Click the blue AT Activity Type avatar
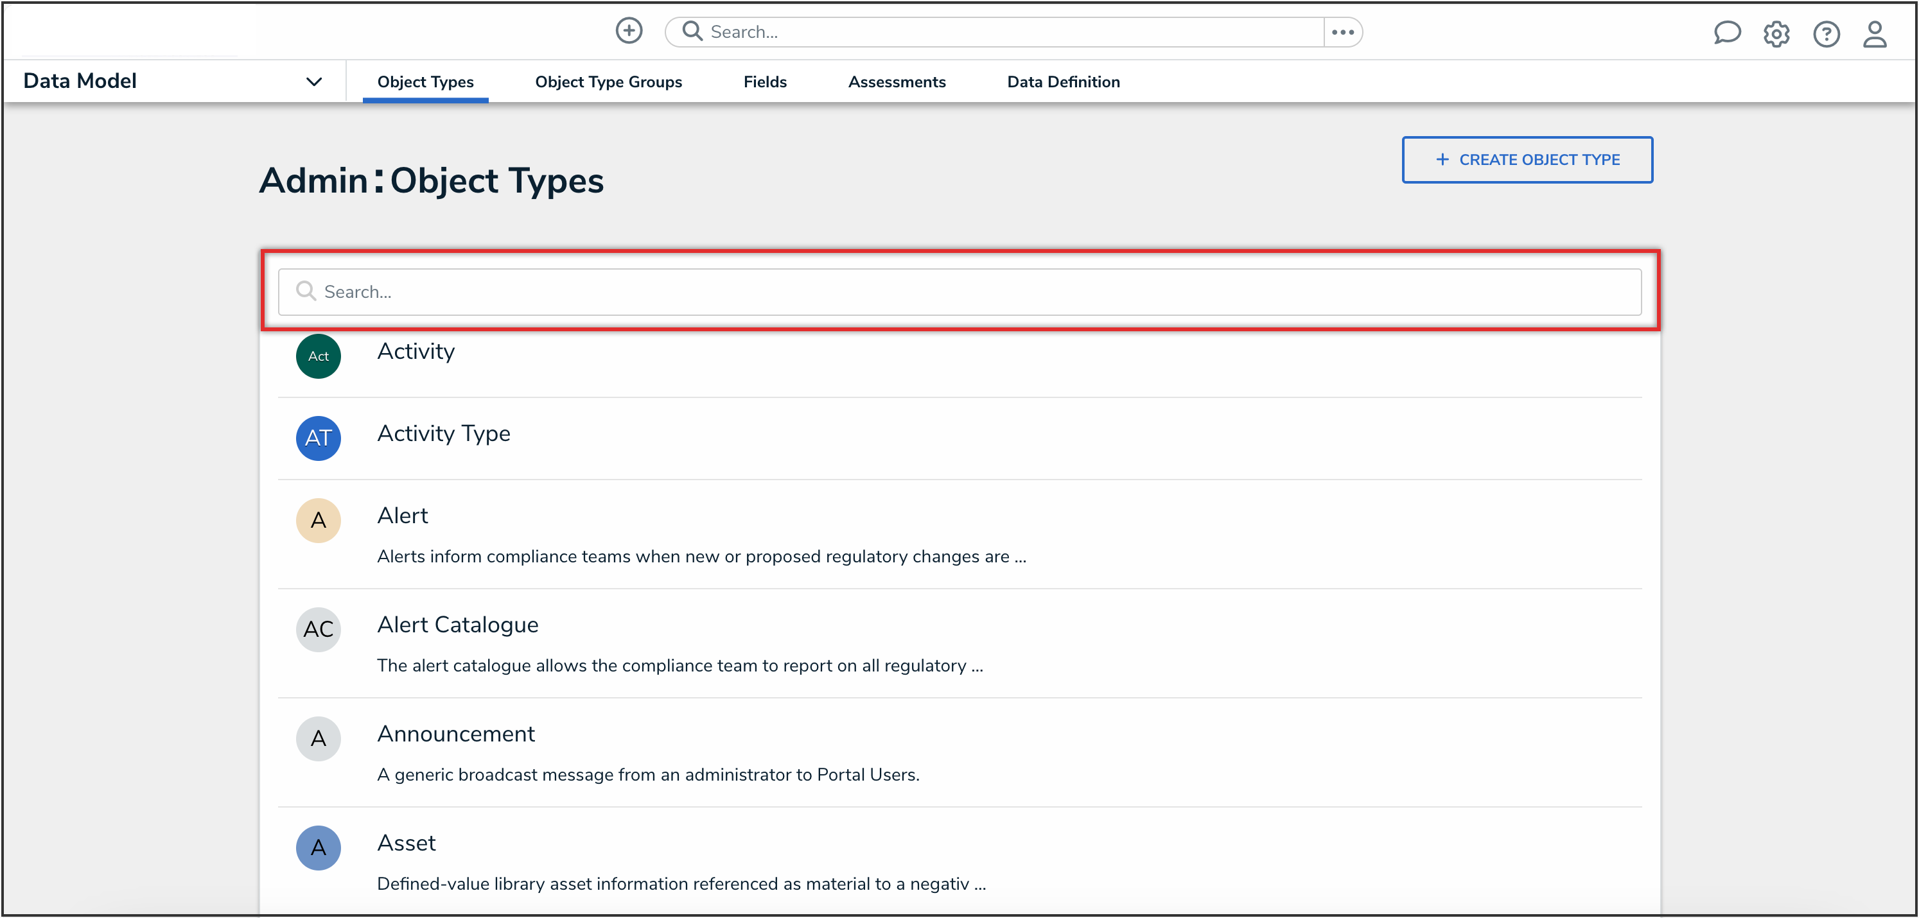1919x918 pixels. (318, 438)
